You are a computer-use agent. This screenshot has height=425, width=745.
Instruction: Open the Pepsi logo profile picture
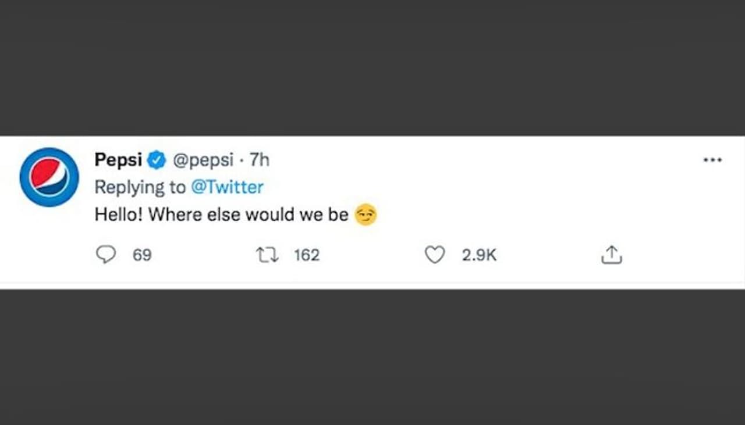tap(49, 177)
